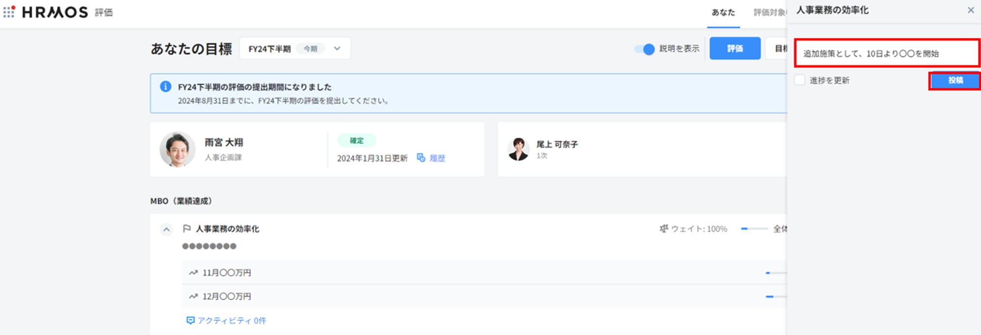Click the comment text input field

click(x=886, y=53)
